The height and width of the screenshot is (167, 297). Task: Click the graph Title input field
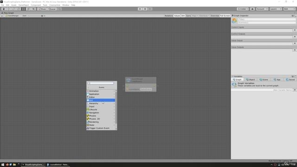pyautogui.click(x=266, y=19)
